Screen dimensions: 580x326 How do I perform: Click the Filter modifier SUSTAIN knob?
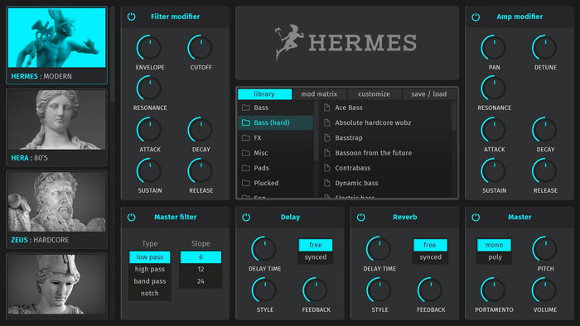point(149,171)
